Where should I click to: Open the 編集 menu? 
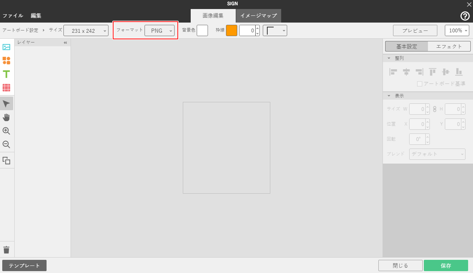click(36, 16)
